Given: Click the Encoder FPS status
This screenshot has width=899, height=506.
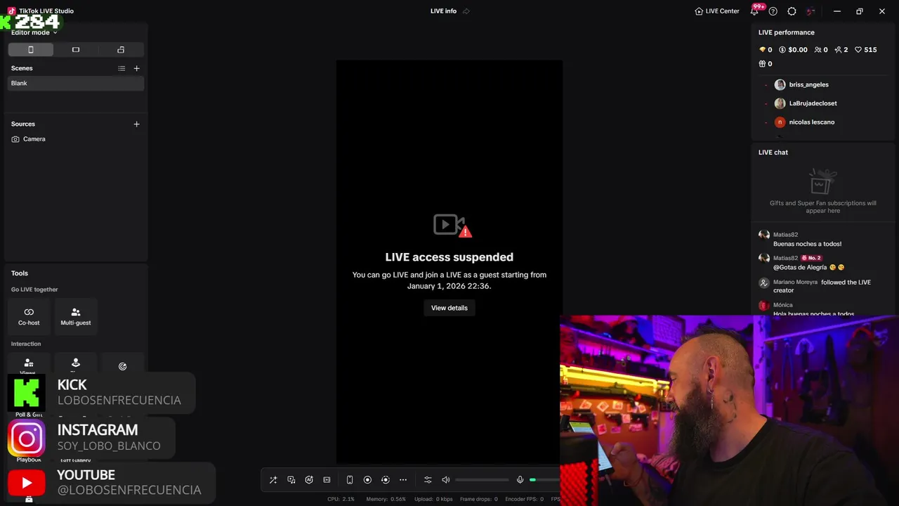Looking at the screenshot, I should click(524, 499).
